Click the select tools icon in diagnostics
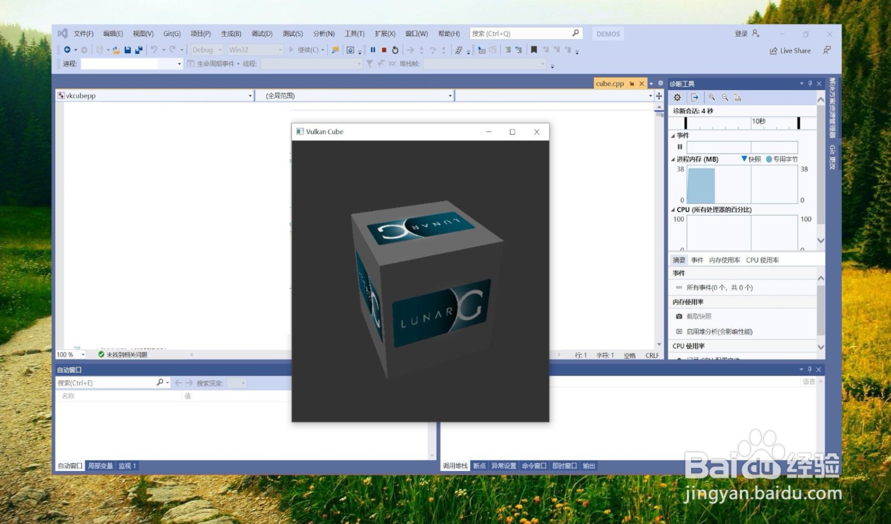The image size is (891, 524). 695,97
